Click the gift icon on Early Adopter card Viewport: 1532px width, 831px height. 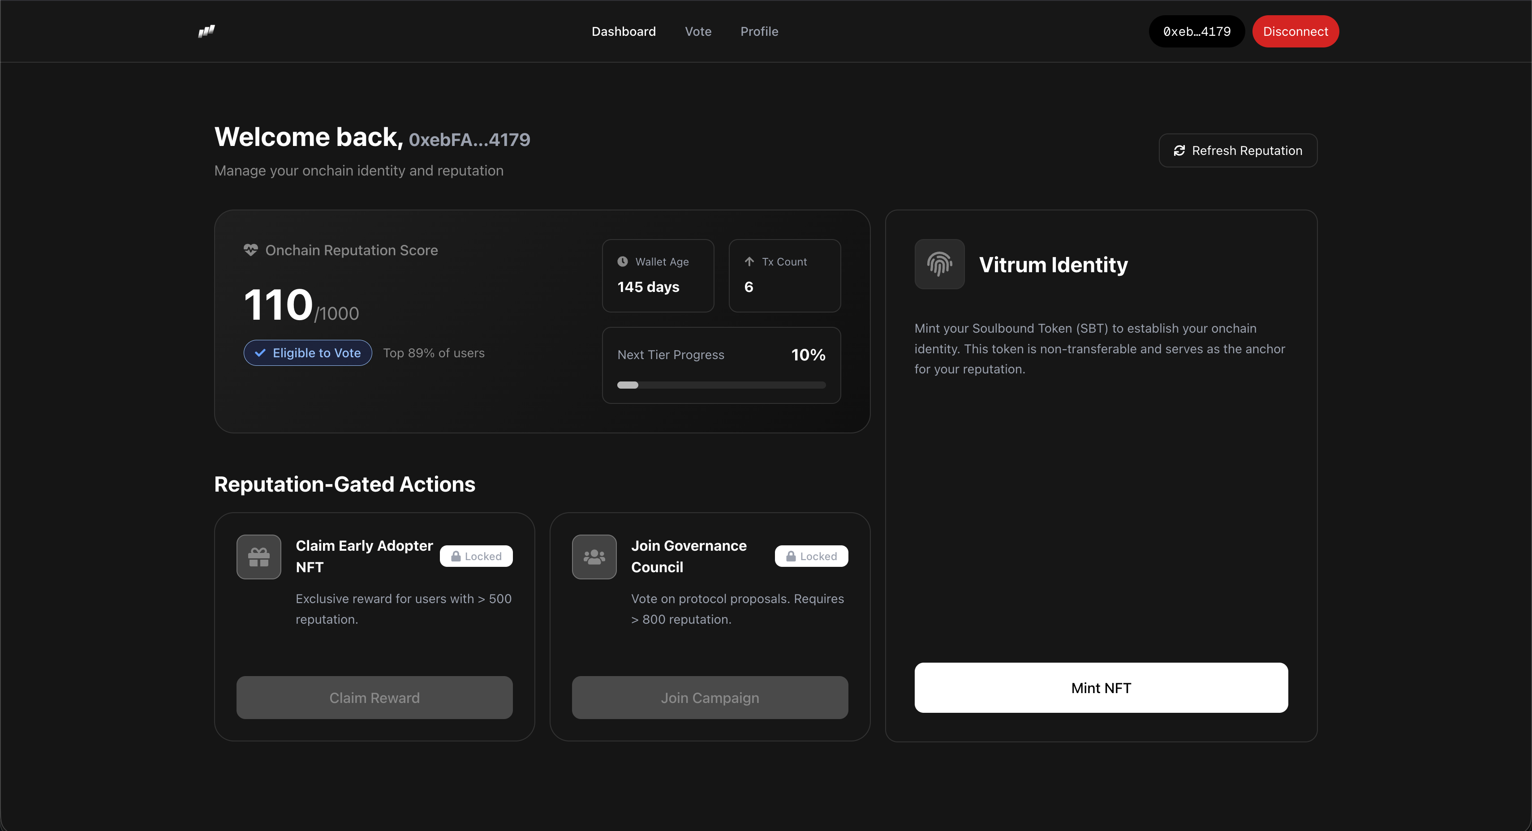(259, 557)
